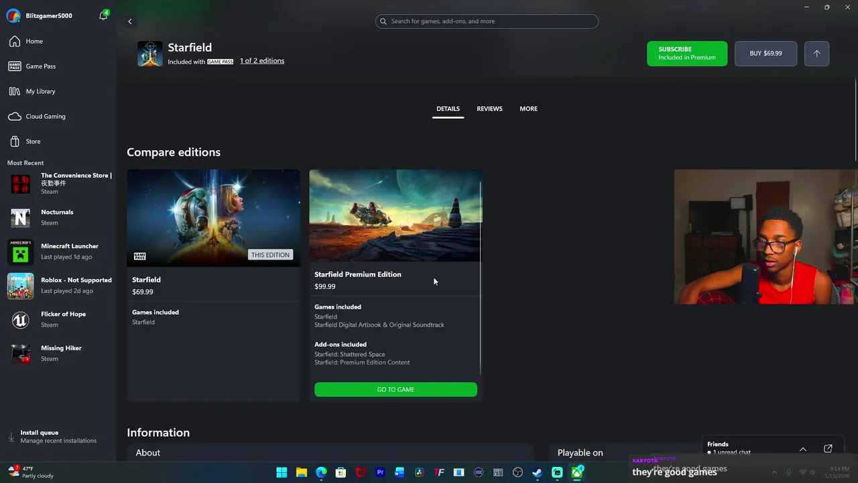858x483 pixels.
Task: Click the Blitzgamer5000 profile avatar
Action: pos(13,15)
